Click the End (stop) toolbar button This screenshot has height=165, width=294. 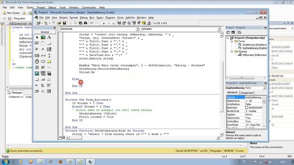point(113,23)
